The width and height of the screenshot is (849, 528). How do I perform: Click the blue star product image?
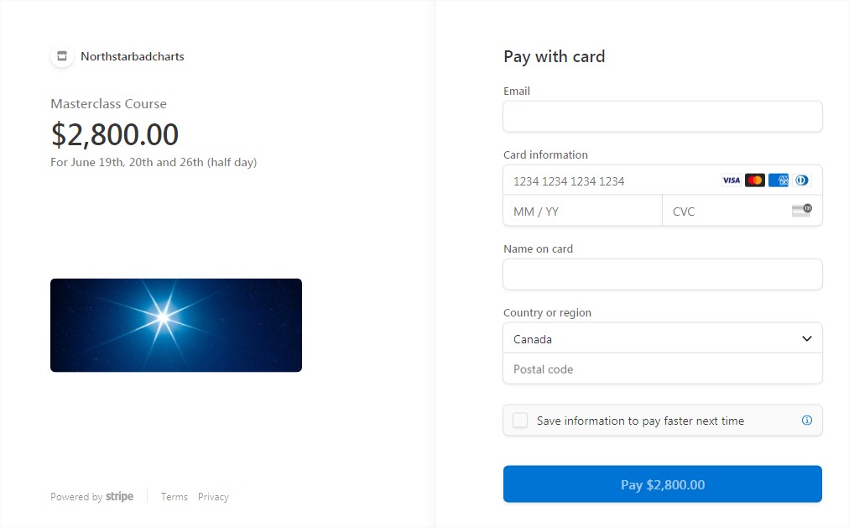pyautogui.click(x=176, y=325)
